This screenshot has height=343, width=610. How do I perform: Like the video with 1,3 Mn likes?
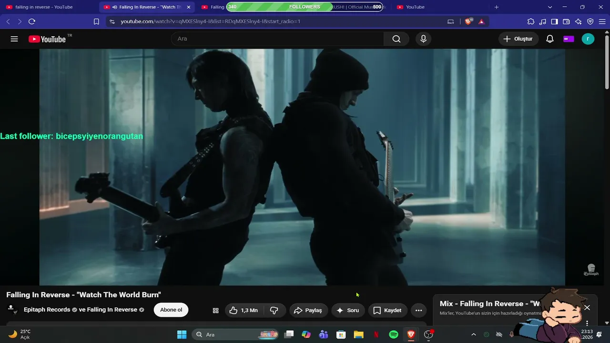pos(244,311)
